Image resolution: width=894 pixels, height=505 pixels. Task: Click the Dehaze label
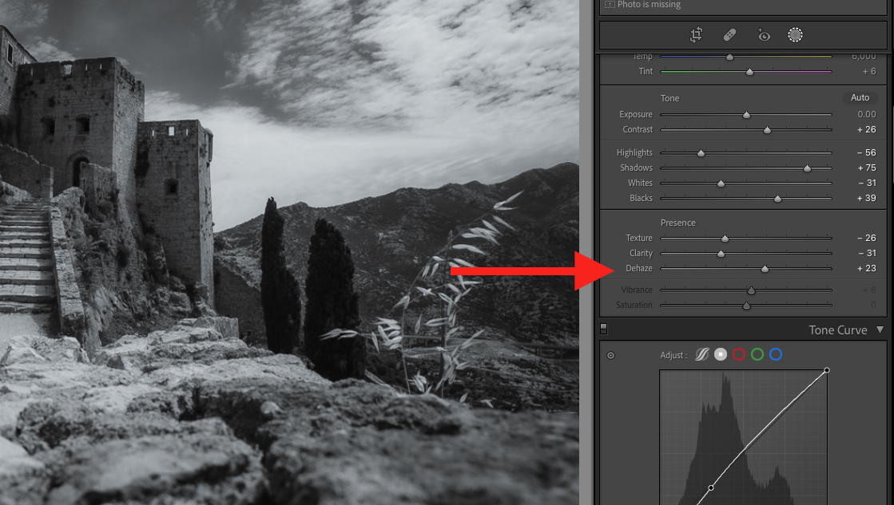pyautogui.click(x=639, y=268)
